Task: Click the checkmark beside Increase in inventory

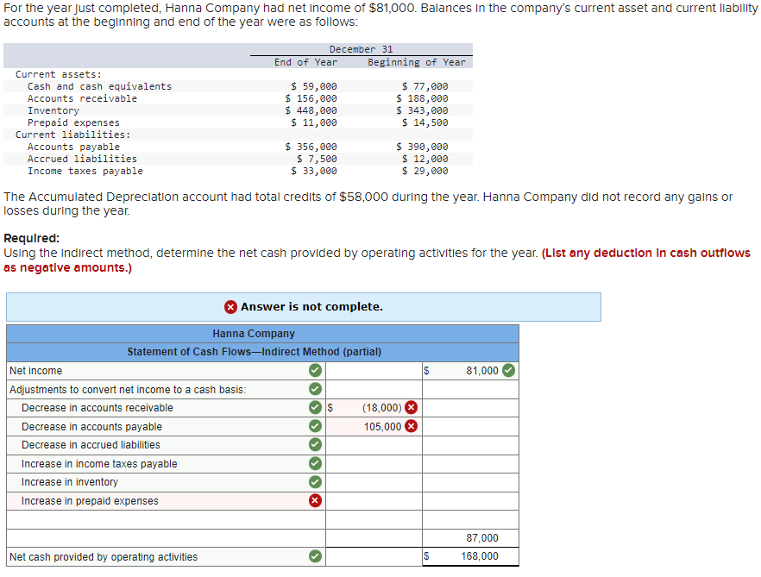Action: [315, 481]
